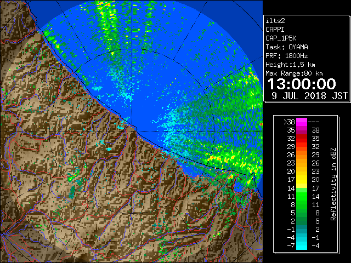Click the red 32 dBZ legend color
This screenshot has height=263, width=351.
pos(302,139)
